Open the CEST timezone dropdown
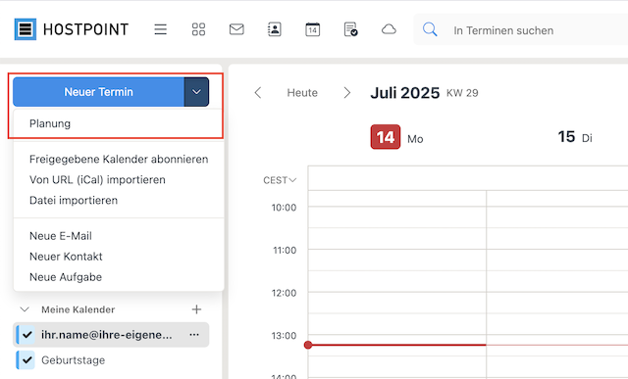This screenshot has height=379, width=628. (280, 180)
